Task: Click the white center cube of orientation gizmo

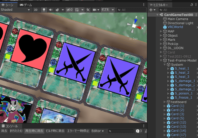Action: click(x=134, y=26)
